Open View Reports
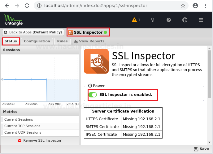 pyautogui.click(x=89, y=41)
